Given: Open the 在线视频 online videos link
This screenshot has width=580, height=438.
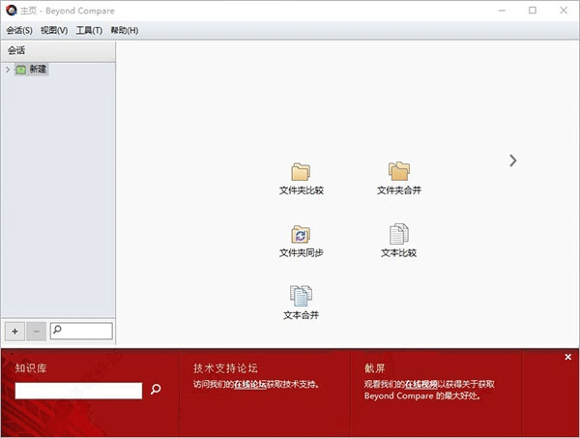Looking at the screenshot, I should pyautogui.click(x=421, y=385).
